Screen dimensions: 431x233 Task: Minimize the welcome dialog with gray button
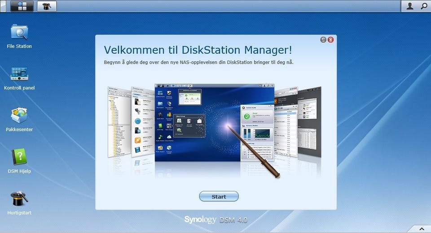pyautogui.click(x=323, y=40)
